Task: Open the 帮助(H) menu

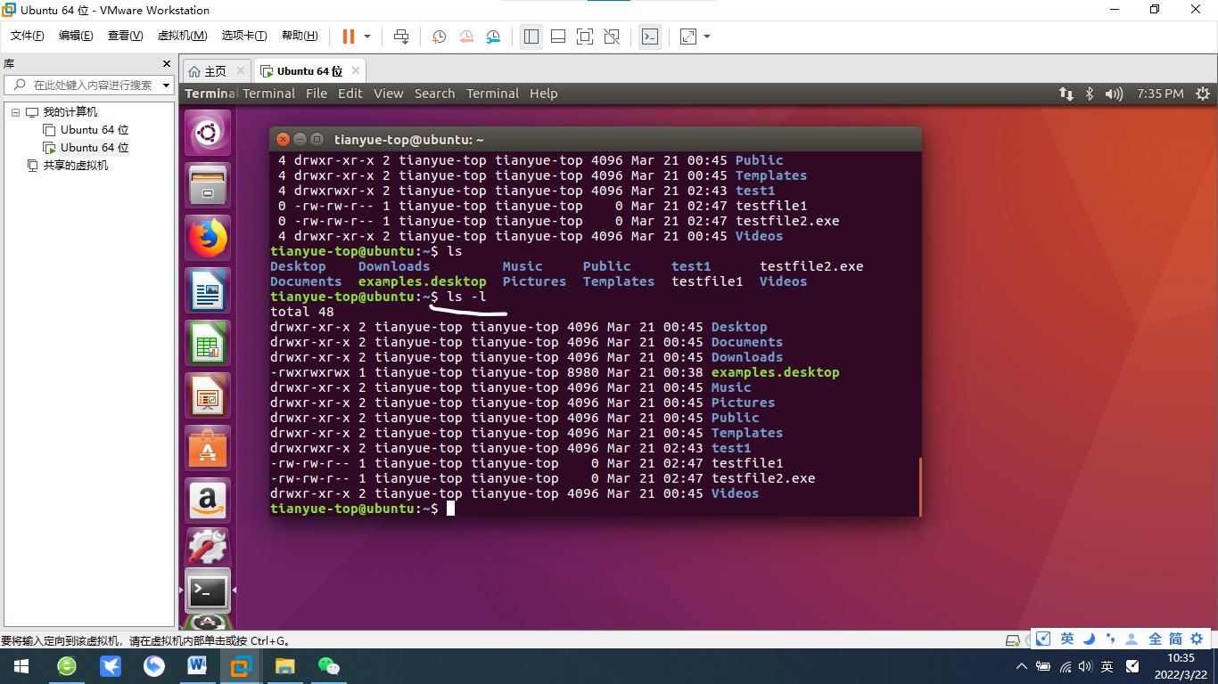Action: (300, 36)
